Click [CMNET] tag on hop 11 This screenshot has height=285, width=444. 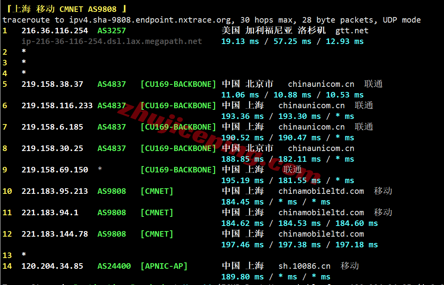click(x=157, y=212)
